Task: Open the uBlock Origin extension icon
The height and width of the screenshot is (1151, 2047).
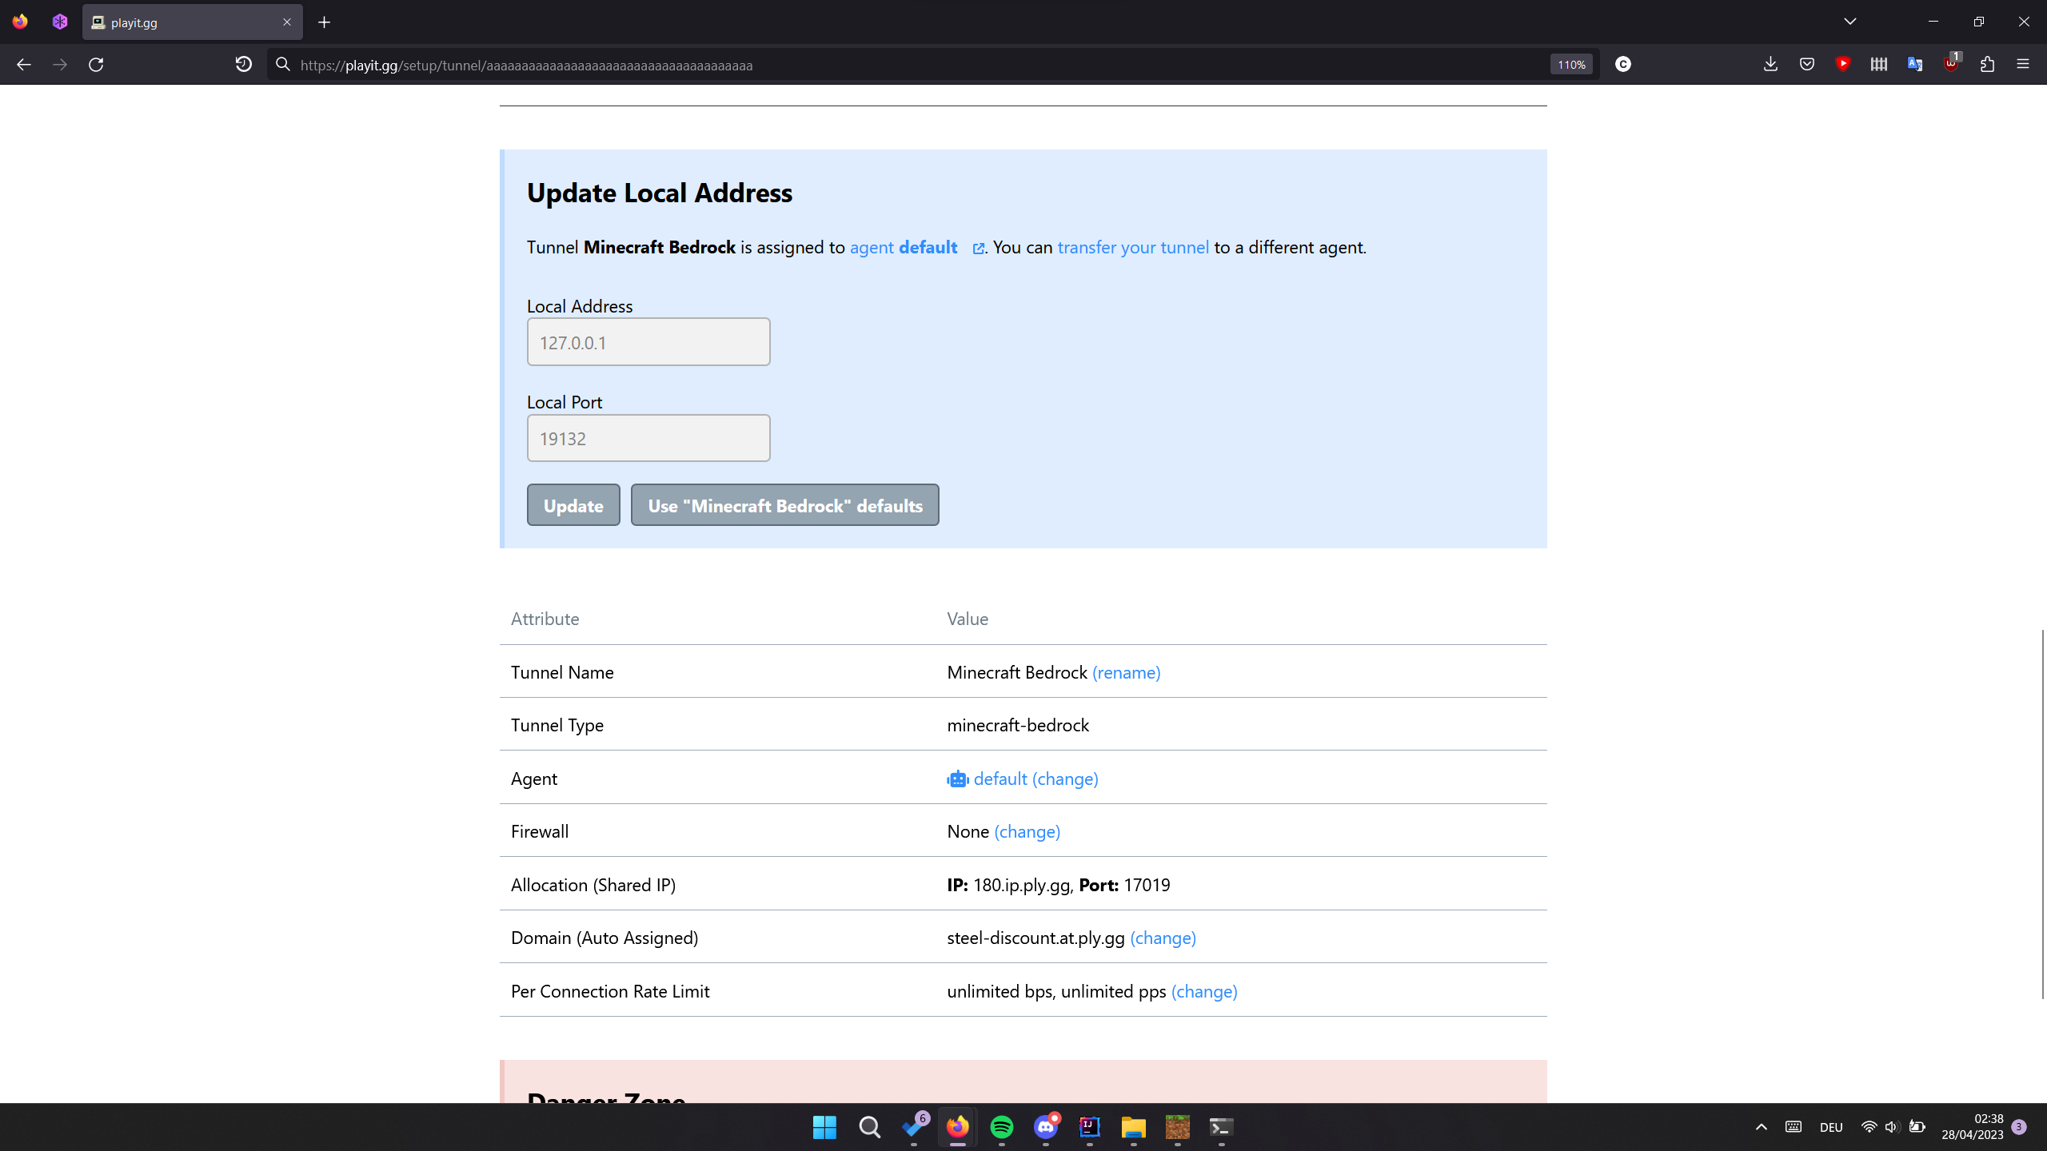Action: tap(1951, 65)
